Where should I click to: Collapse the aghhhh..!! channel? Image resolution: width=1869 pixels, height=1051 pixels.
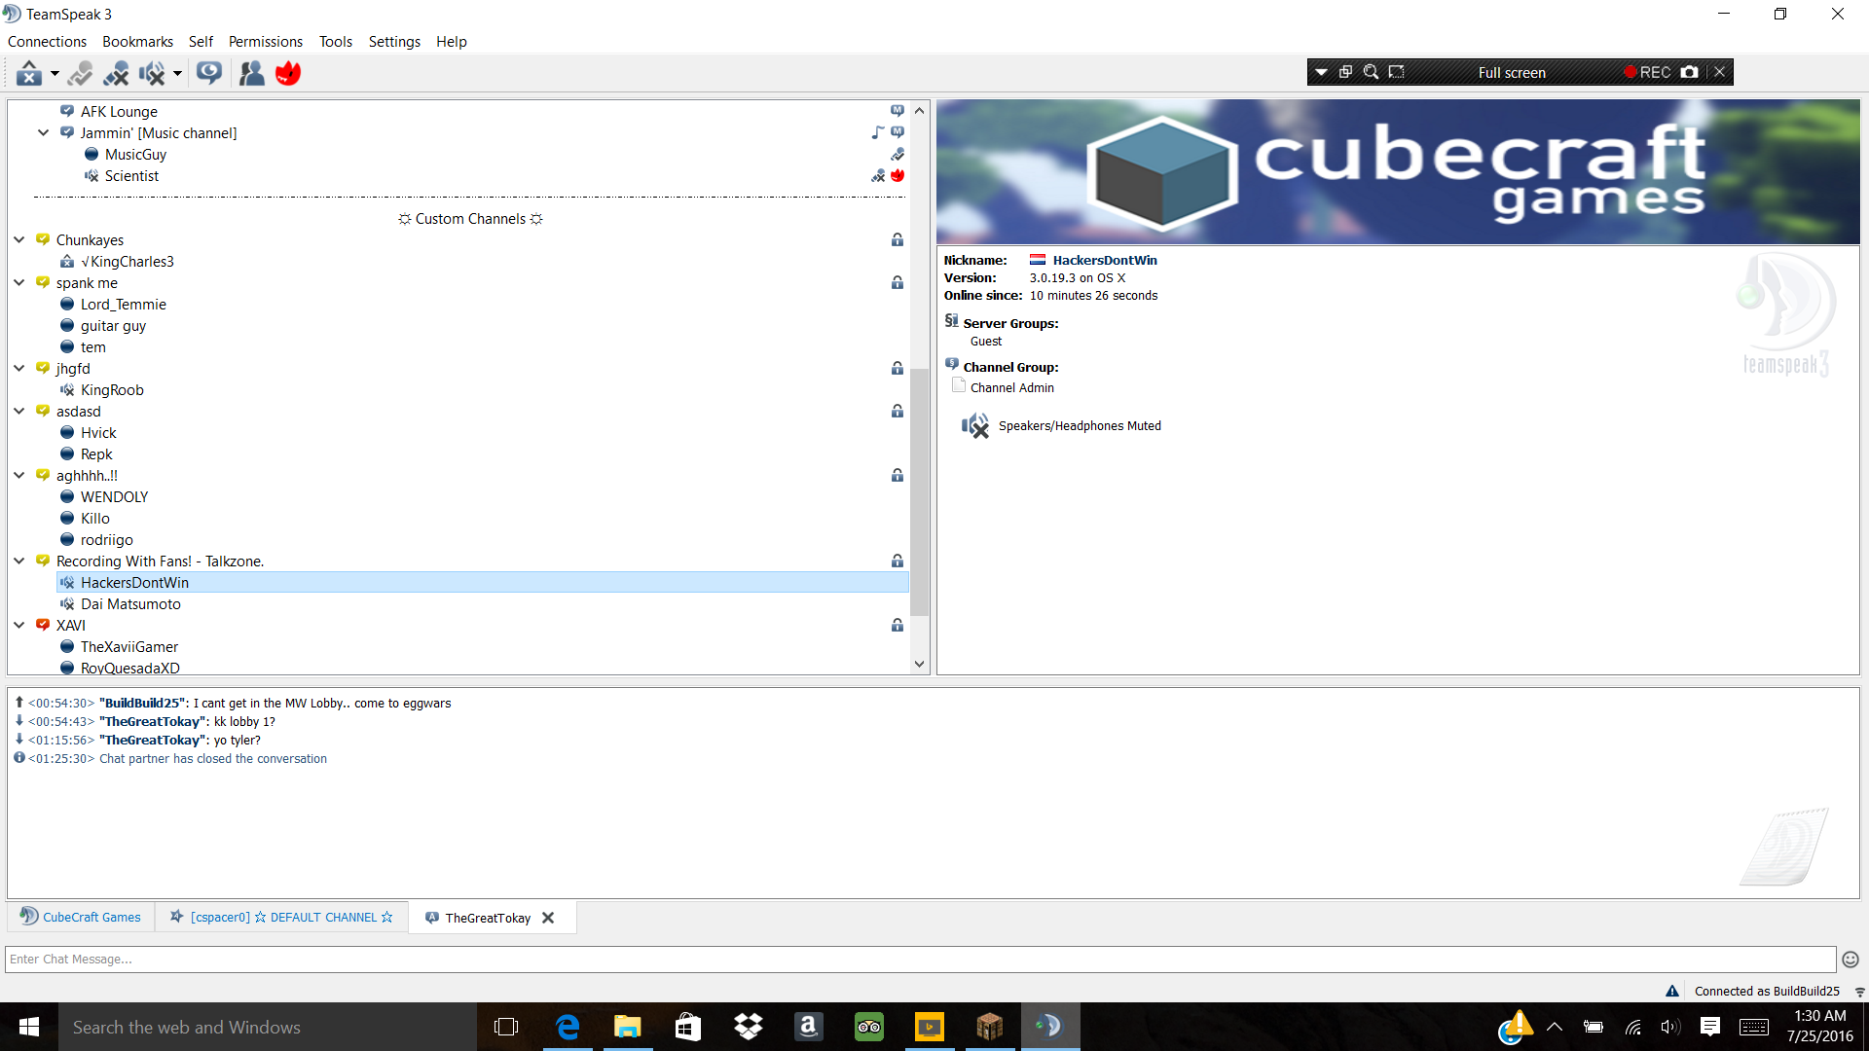click(18, 476)
